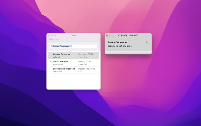Close the call window with red button

[107, 36]
